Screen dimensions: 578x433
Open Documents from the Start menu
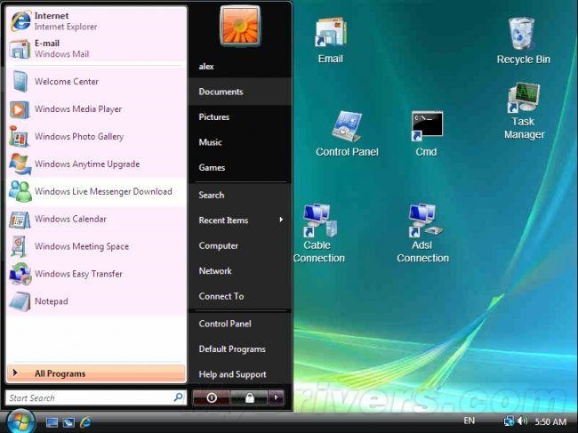tap(240, 92)
